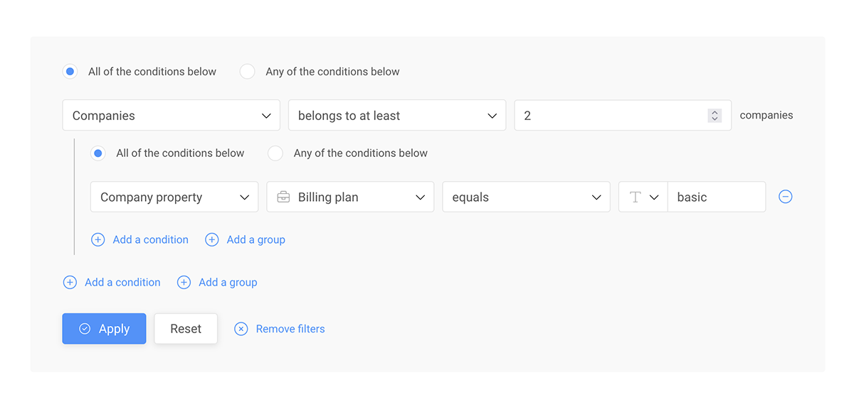
Task: Select nested 'Any of the conditions below' radio
Action: click(275, 153)
